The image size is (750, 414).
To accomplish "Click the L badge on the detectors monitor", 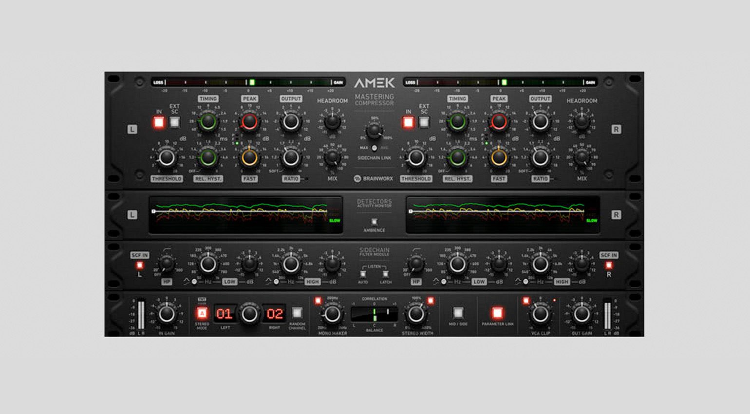I will [132, 215].
